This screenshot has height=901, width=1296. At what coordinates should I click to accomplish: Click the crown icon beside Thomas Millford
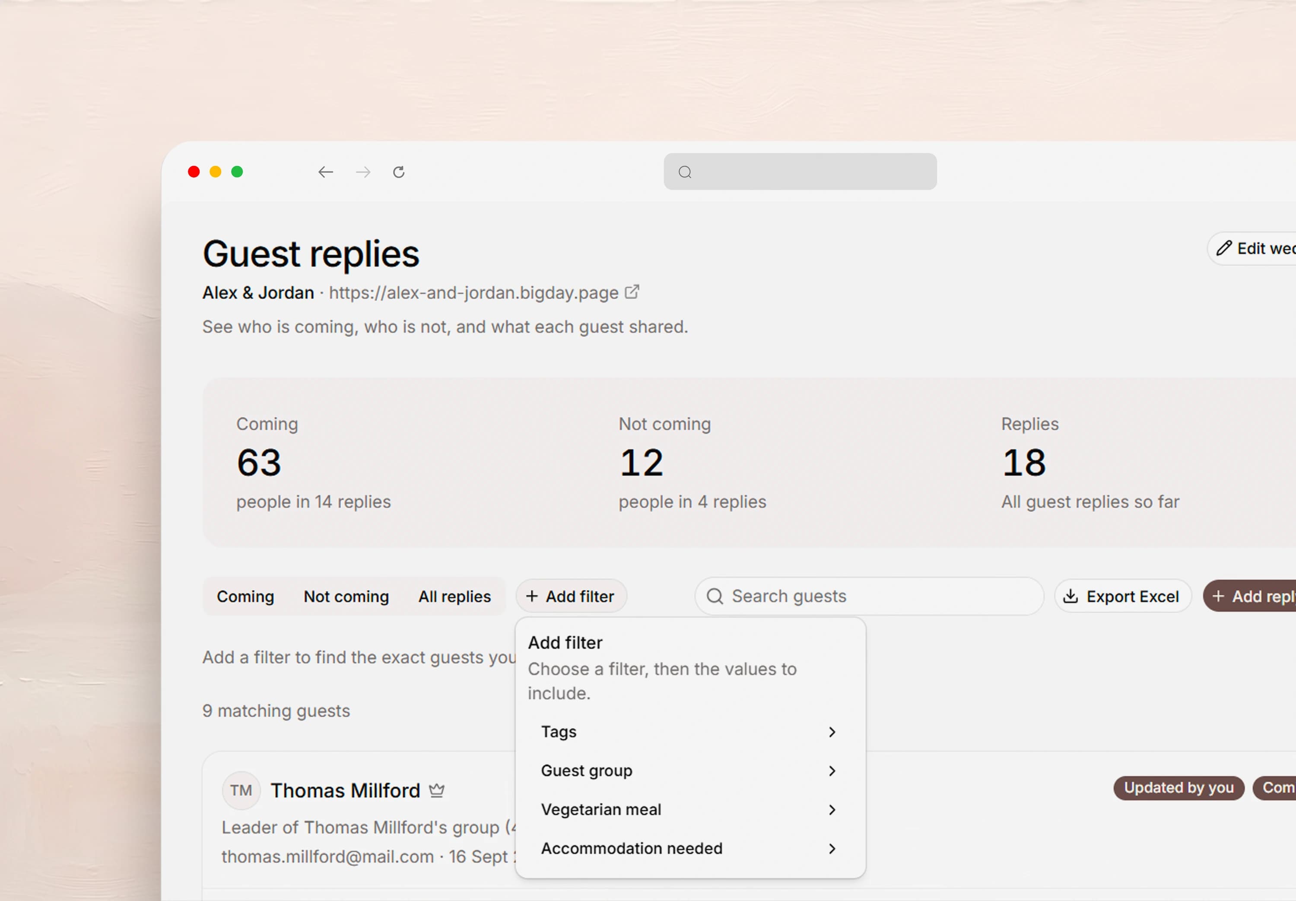point(436,790)
